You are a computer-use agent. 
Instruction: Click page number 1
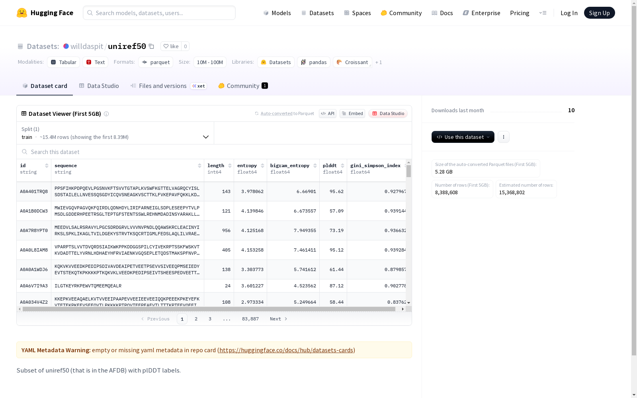pos(182,319)
